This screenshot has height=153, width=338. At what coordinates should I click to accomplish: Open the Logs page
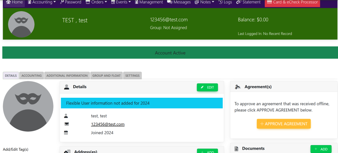click(x=225, y=2)
